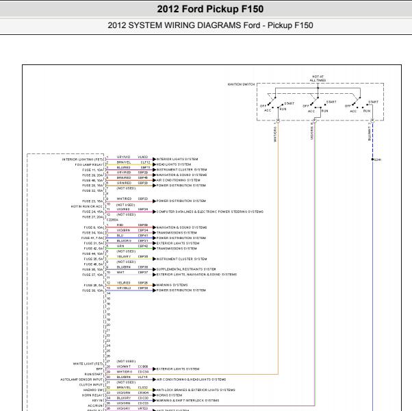Viewport: 412px width, 411px height.
Task: Click the 'CLUTCH INPUT' label
Action: 91,385
